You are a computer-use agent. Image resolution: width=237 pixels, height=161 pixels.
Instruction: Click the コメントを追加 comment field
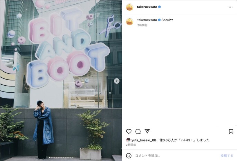(x=176, y=155)
